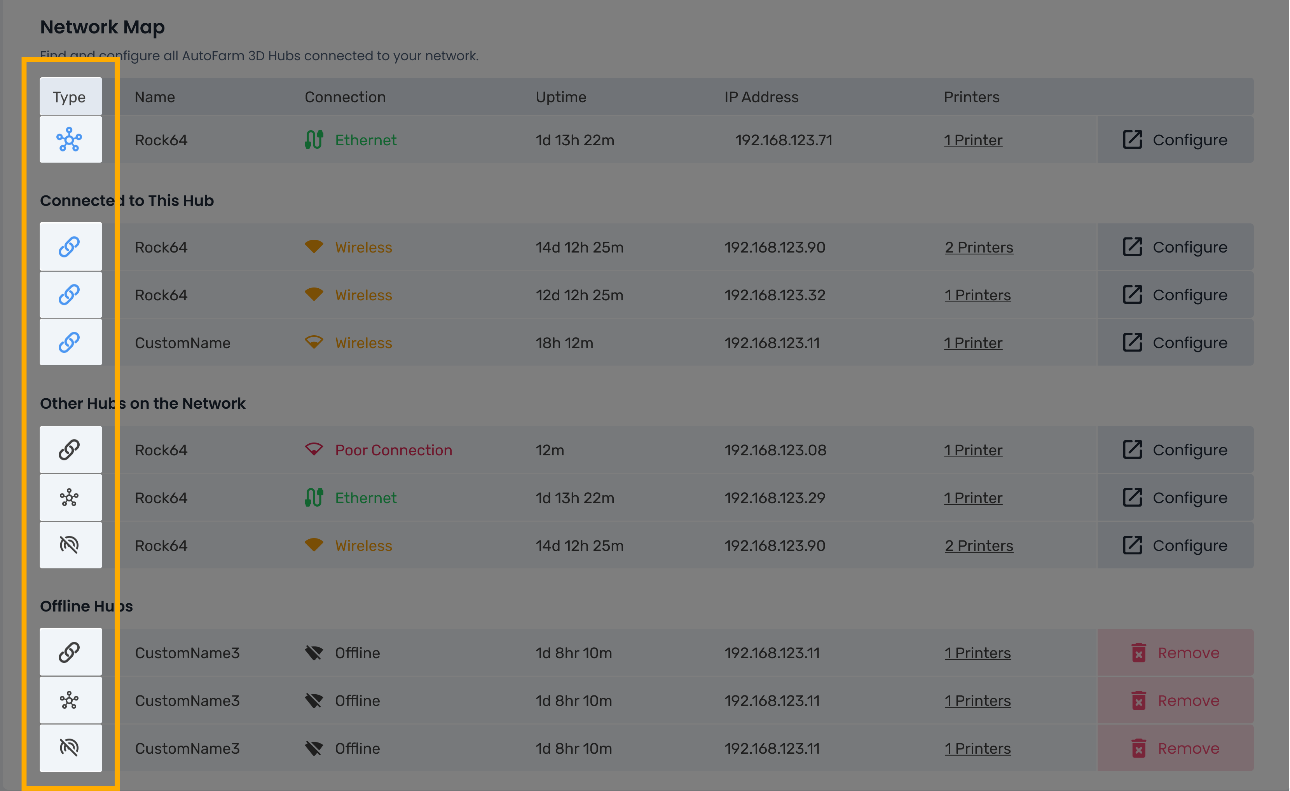The image size is (1290, 791).
Task: Configure the main Rock64 Ethernet hub
Action: [1175, 140]
